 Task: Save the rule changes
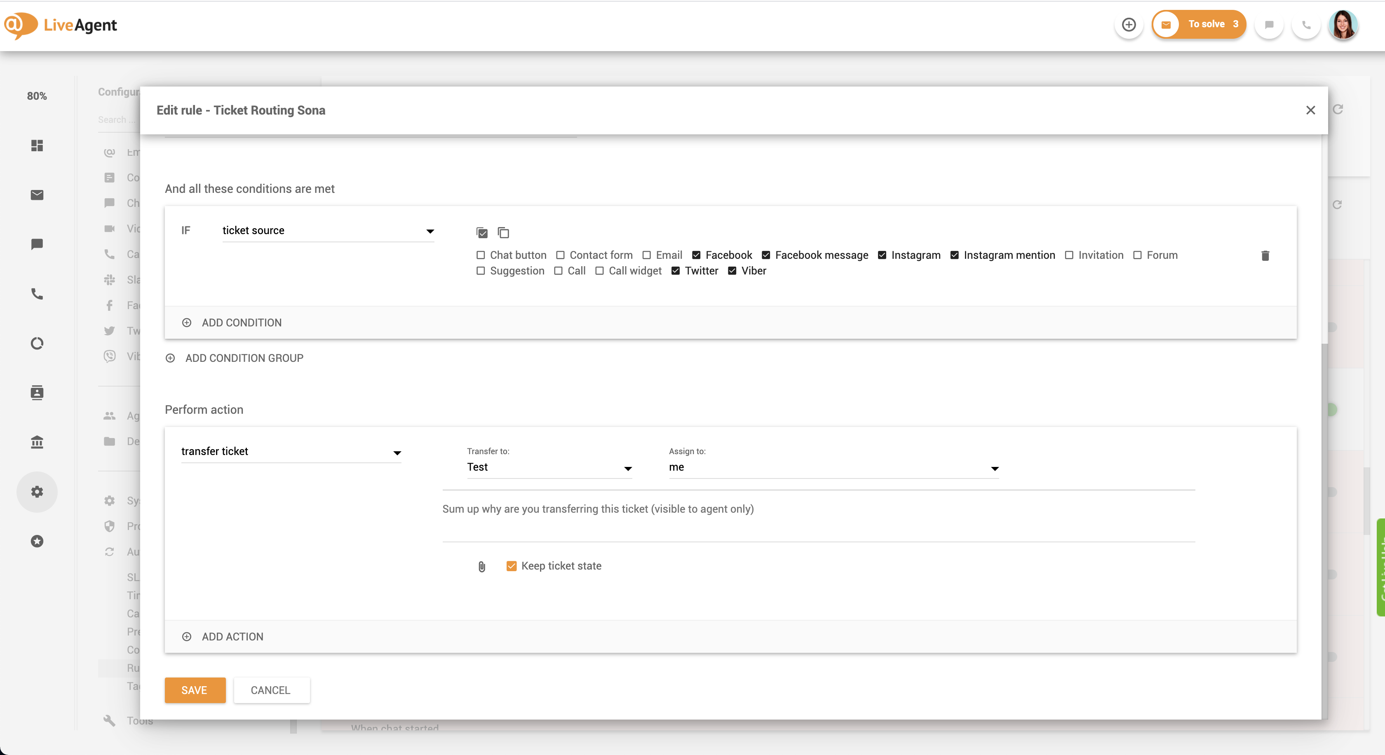pos(195,690)
